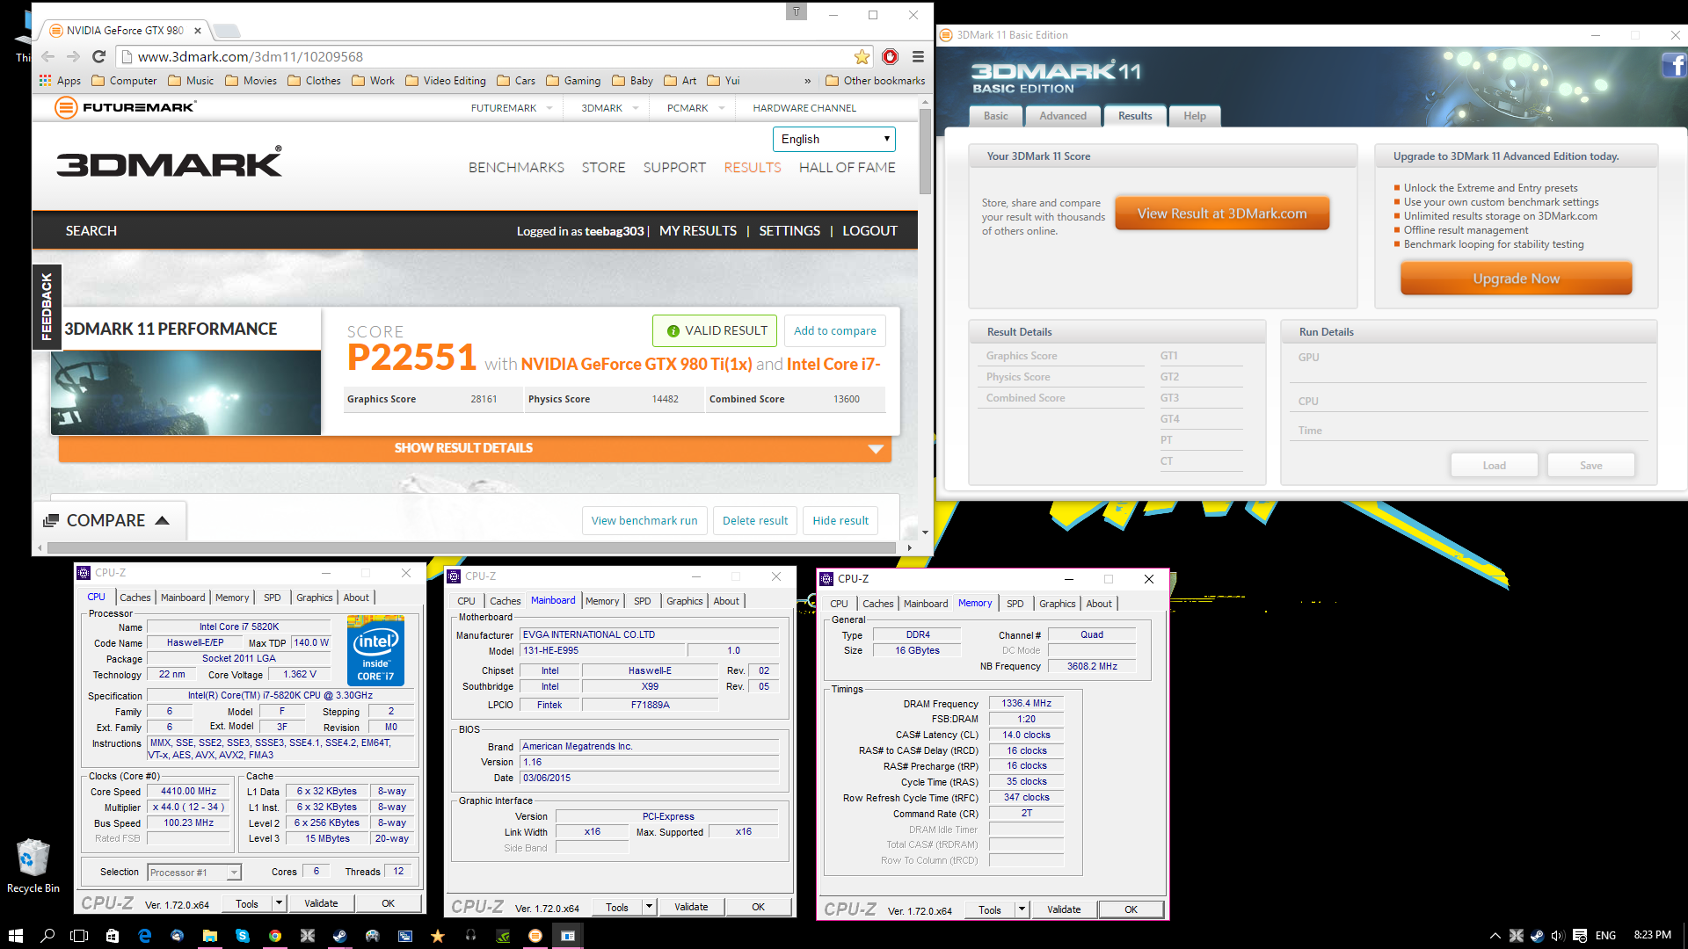
Task: Open the Graphics tab in the CPU-Z Memory window
Action: [1057, 604]
